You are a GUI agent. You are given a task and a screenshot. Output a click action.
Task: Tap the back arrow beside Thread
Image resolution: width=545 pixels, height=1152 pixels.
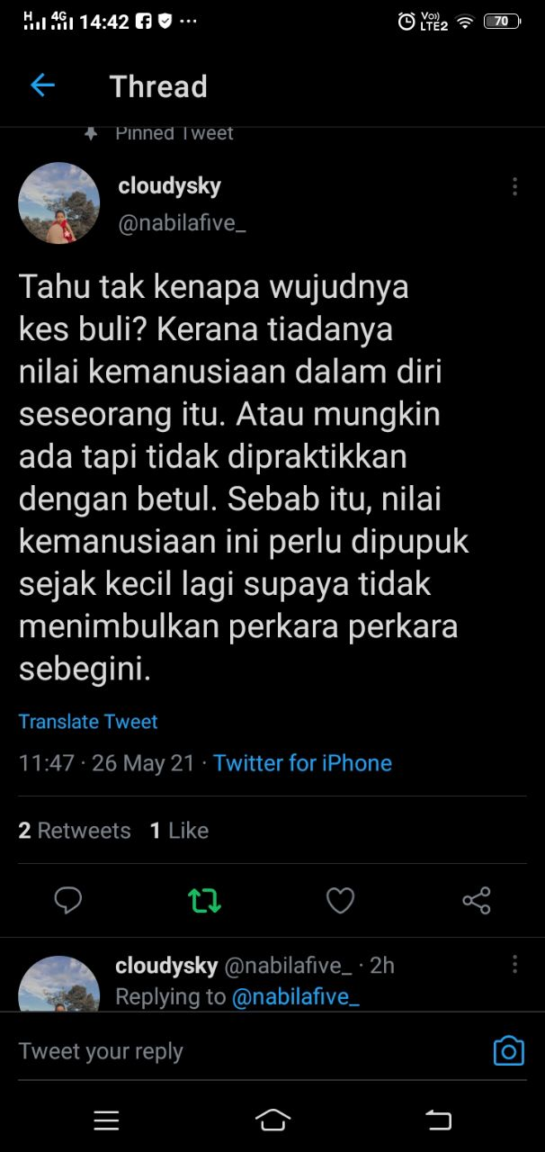(42, 85)
